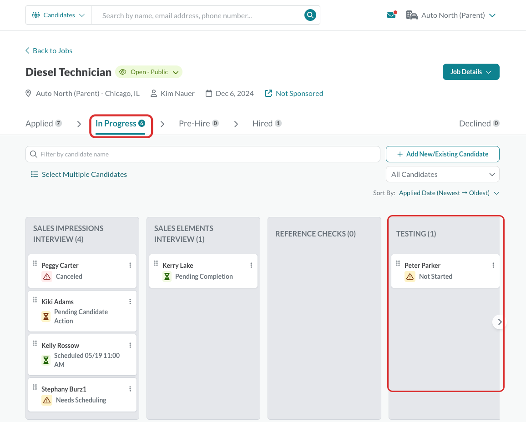The width and height of the screenshot is (526, 422).
Task: Open Stephany Burz1's three-dot menu
Action: coord(130,389)
